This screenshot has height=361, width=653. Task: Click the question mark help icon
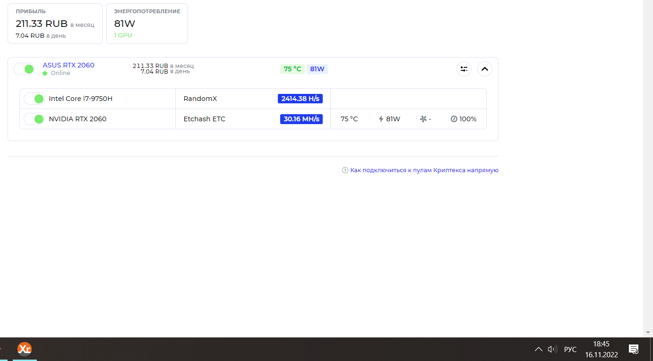point(345,170)
